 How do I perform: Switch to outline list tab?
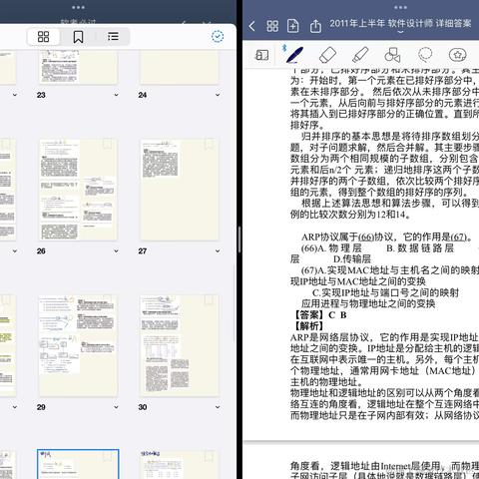tap(113, 36)
